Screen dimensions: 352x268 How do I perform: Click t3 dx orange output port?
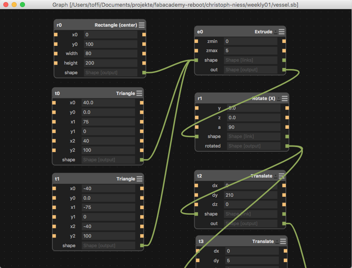tap(285, 251)
